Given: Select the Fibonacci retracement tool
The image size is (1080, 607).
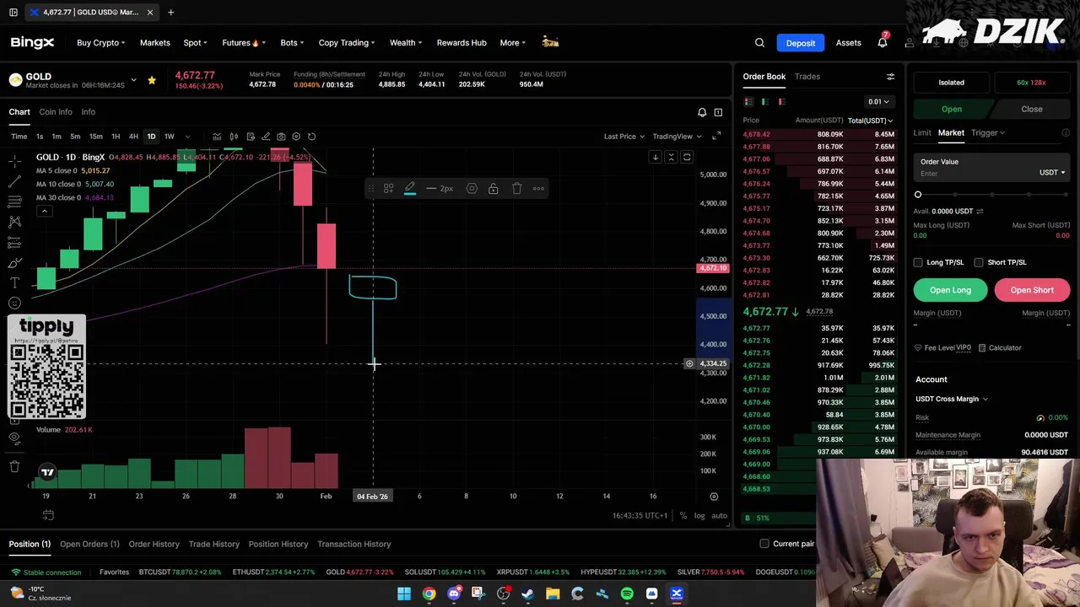Looking at the screenshot, I should 14,201.
